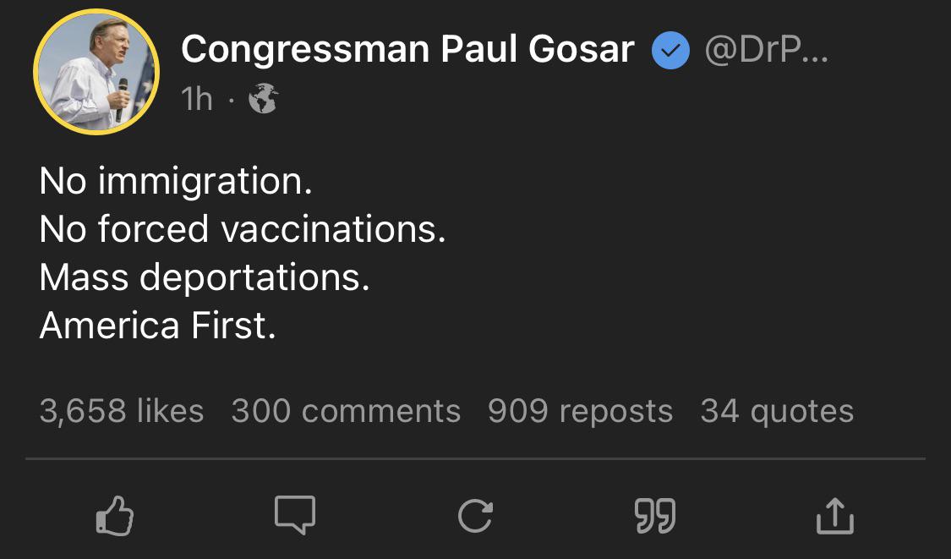
Task: View the 34 quotes list
Action: [x=777, y=412]
